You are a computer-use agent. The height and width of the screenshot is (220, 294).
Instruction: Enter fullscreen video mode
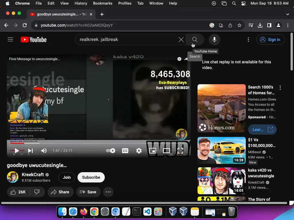point(180,151)
